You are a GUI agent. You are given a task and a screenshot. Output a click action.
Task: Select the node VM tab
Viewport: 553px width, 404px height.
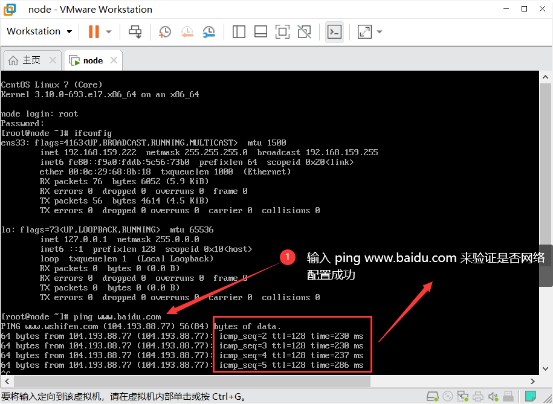(x=93, y=60)
